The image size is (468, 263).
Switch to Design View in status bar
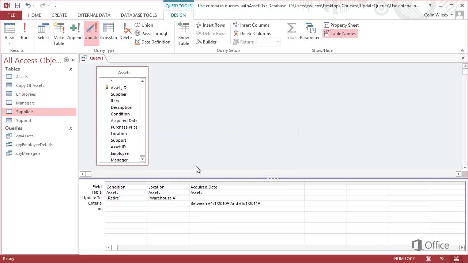point(456,259)
